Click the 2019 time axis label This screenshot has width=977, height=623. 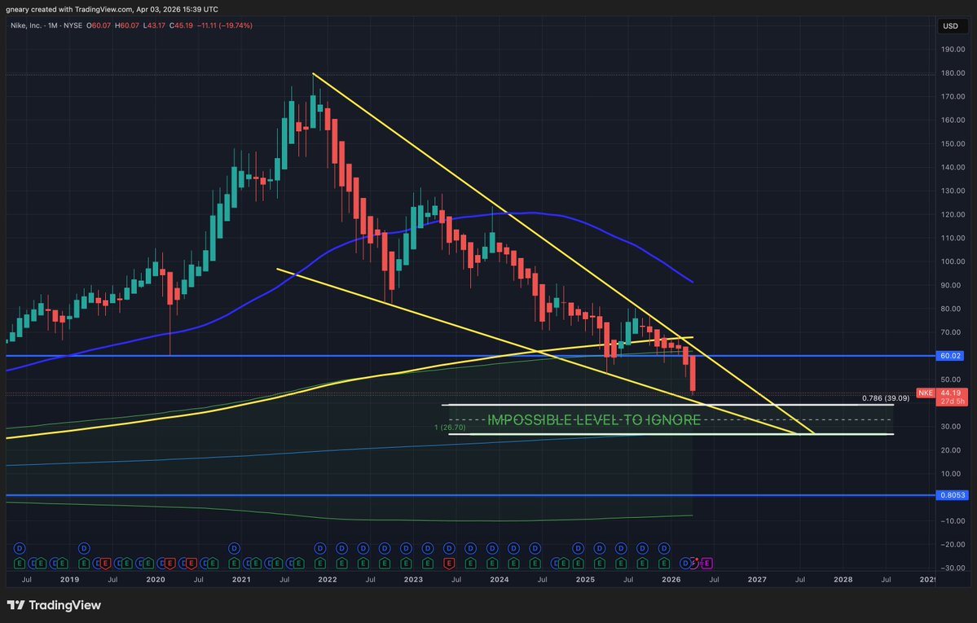[70, 579]
